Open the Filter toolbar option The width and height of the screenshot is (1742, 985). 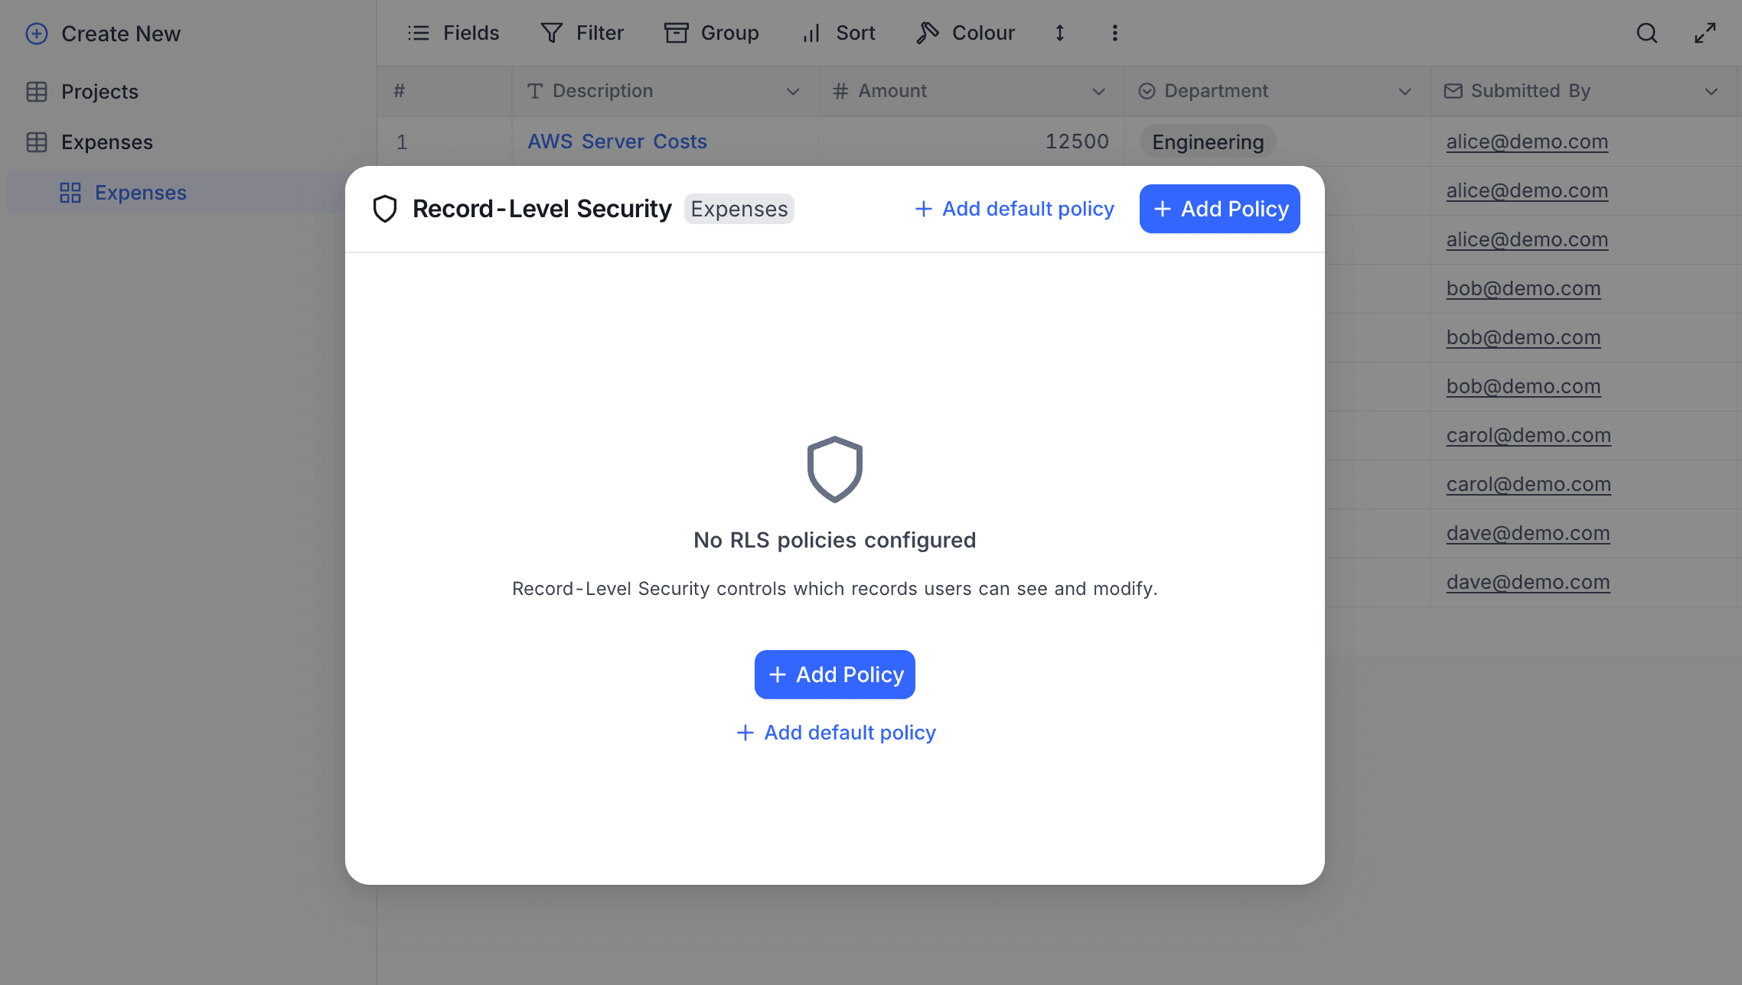click(582, 33)
